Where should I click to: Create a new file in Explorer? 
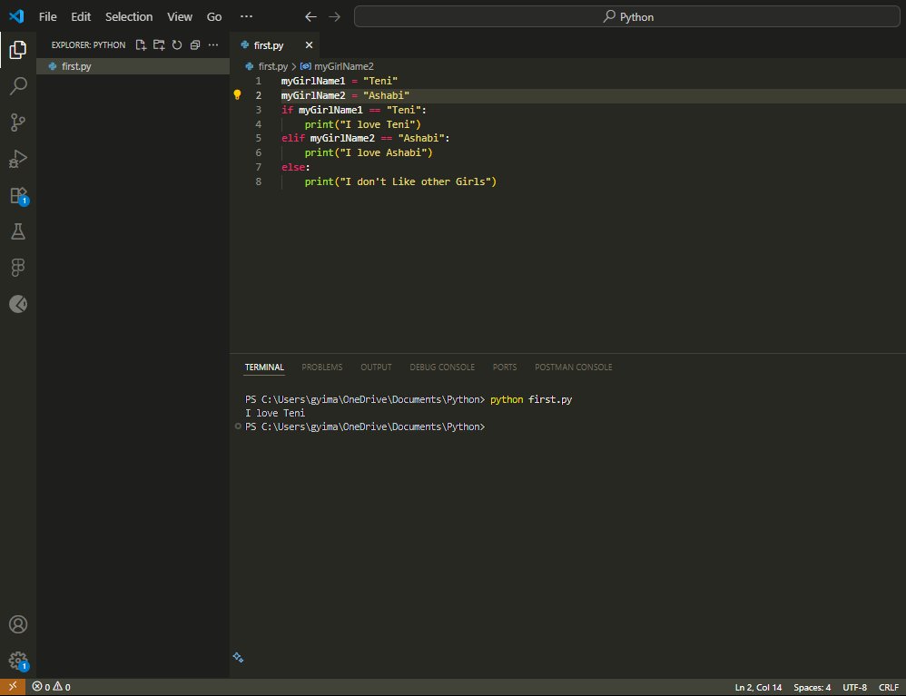[x=141, y=45]
